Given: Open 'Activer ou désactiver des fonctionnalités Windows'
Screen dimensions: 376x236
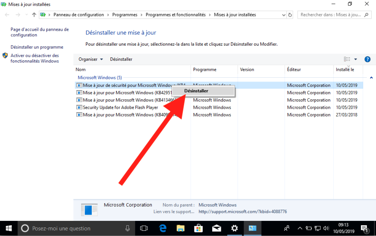Looking at the screenshot, I should tap(34, 58).
